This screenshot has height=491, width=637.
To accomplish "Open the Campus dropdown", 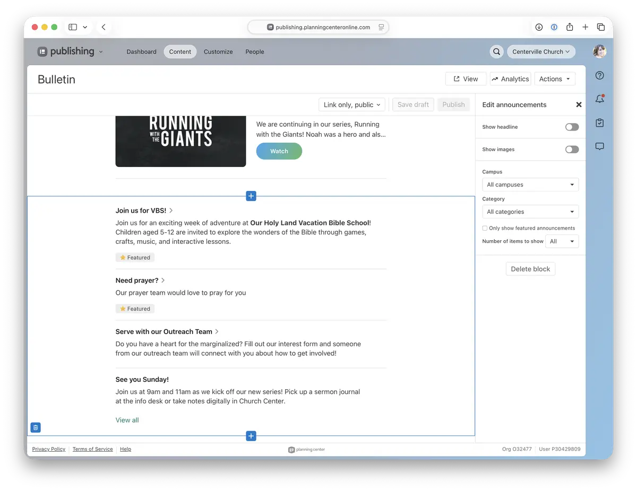I will pos(530,185).
